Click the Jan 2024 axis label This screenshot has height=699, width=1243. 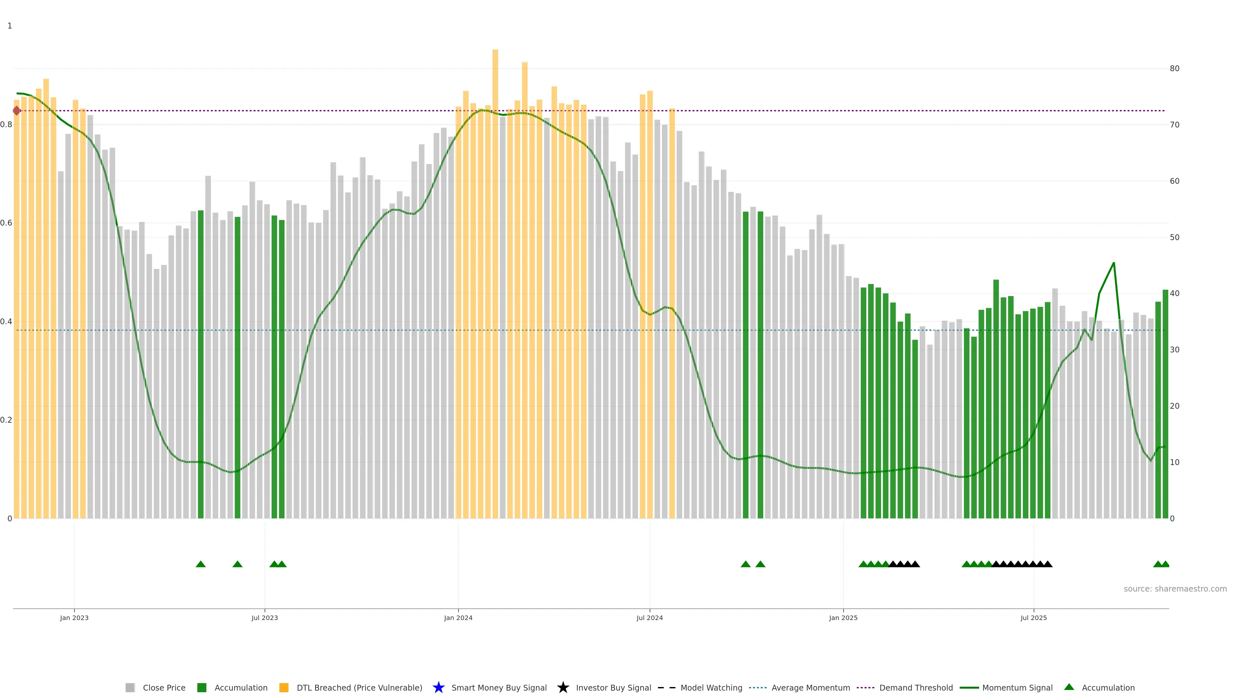pos(458,617)
